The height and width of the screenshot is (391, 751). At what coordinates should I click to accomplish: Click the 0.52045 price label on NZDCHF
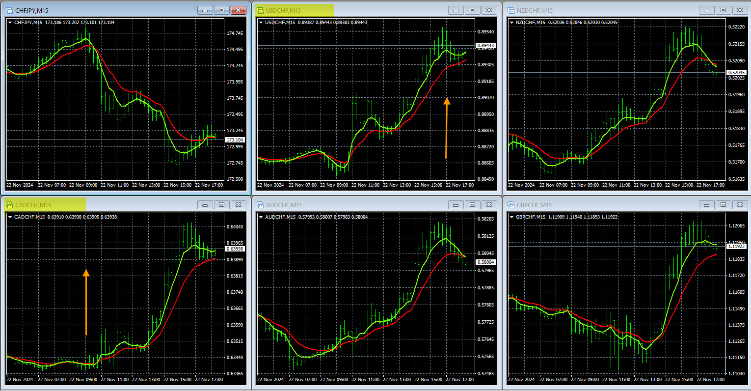(x=736, y=73)
